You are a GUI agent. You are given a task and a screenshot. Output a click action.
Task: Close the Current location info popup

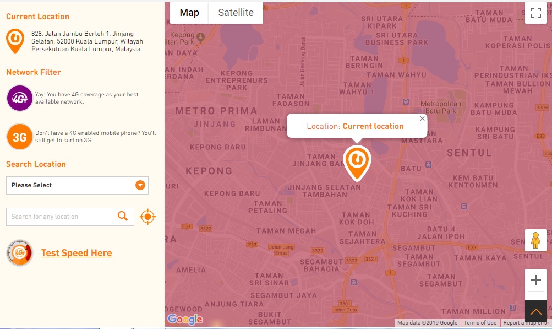click(x=422, y=119)
